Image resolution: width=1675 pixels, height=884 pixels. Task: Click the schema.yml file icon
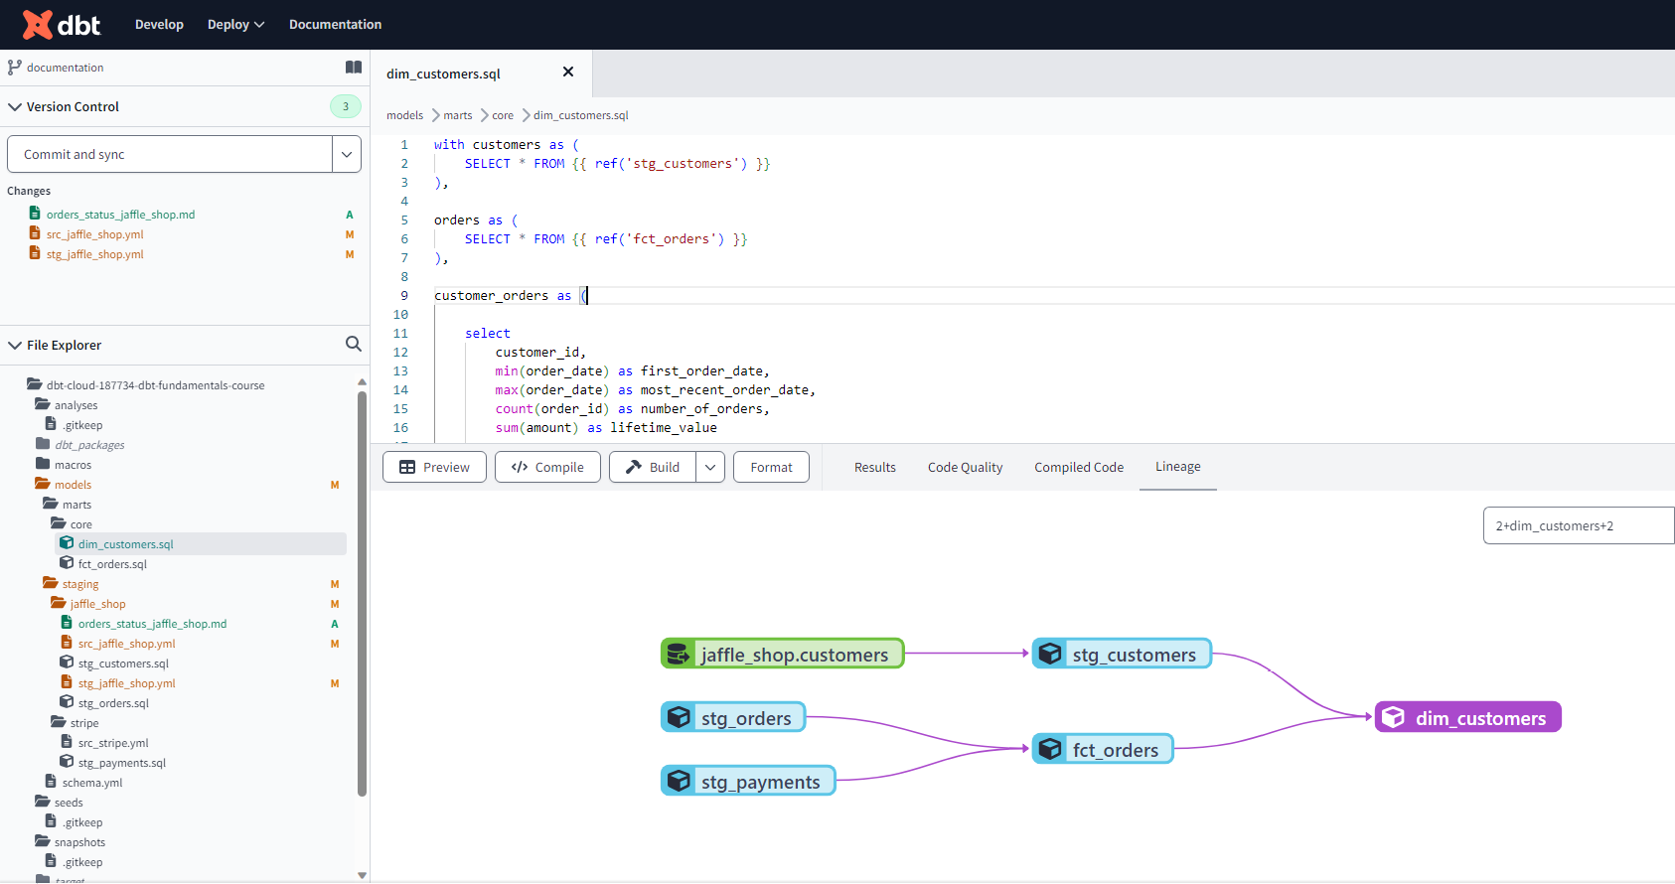(51, 782)
